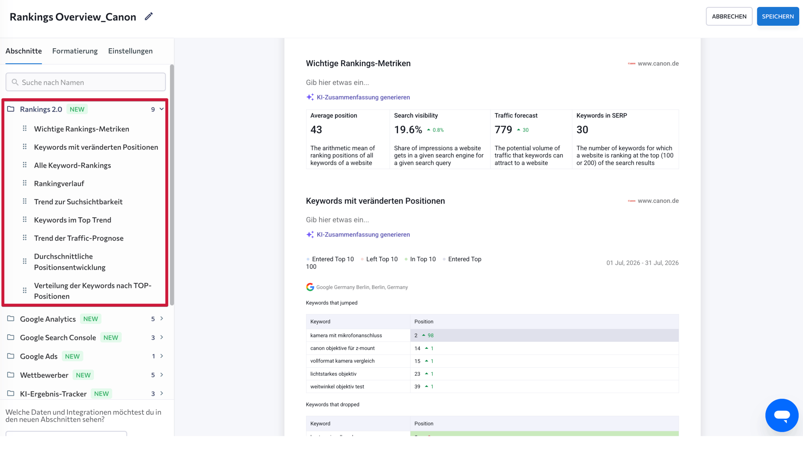Expand the Google Search Console folder

pos(162,337)
